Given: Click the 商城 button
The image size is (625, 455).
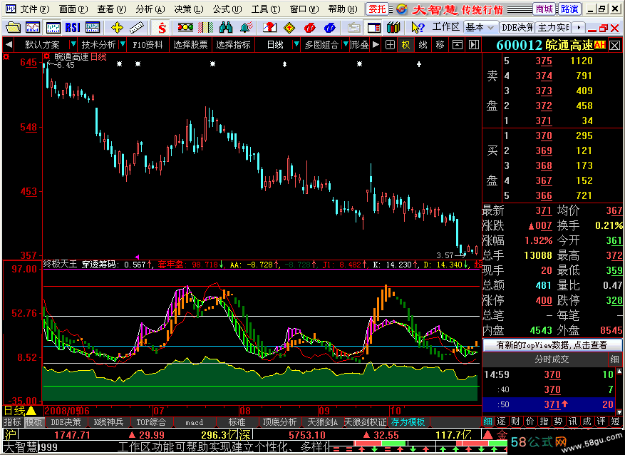Looking at the screenshot, I should pyautogui.click(x=544, y=9).
